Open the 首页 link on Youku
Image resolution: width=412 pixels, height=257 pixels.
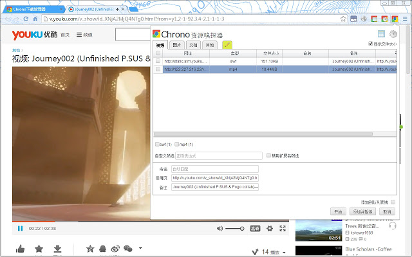point(65,35)
